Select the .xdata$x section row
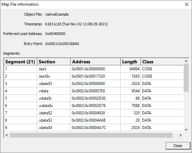This screenshot has width=192, height=153. click(94, 106)
